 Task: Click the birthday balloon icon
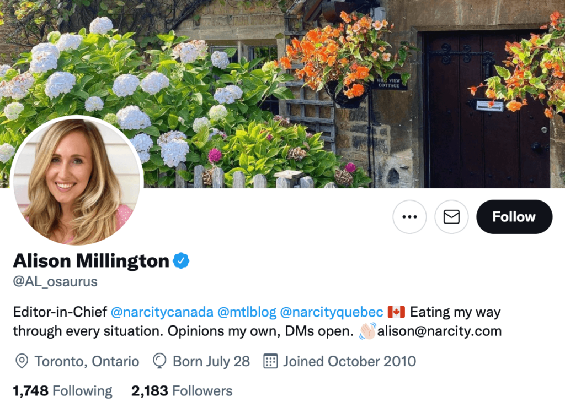click(x=160, y=362)
